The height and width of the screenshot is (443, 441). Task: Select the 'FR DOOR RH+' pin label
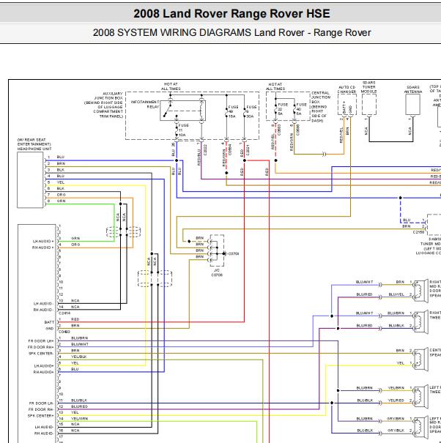click(41, 347)
